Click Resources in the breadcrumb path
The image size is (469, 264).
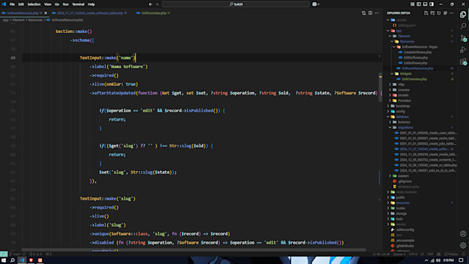pyautogui.click(x=35, y=20)
